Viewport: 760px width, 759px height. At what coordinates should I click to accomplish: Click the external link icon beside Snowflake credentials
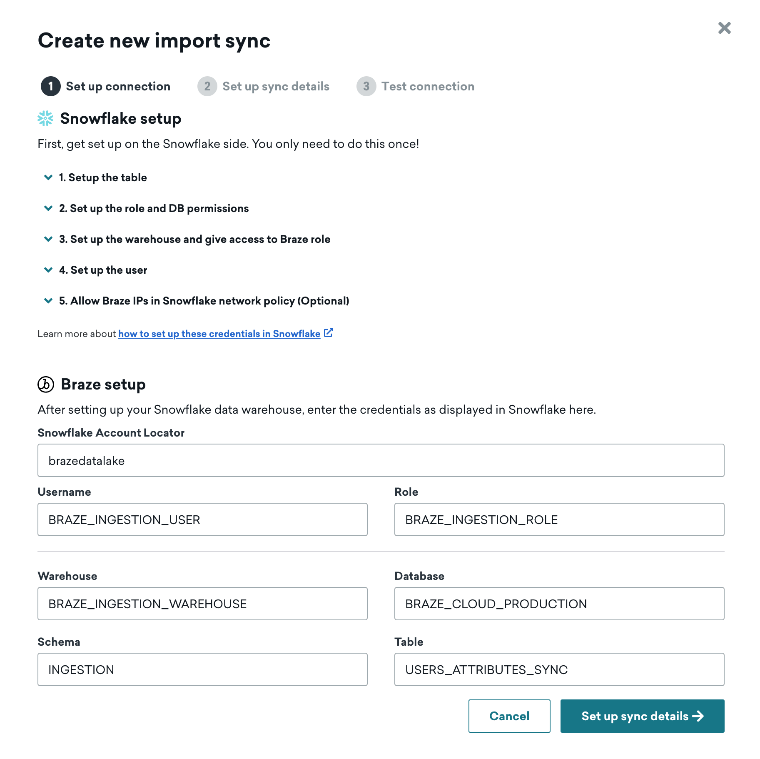329,333
